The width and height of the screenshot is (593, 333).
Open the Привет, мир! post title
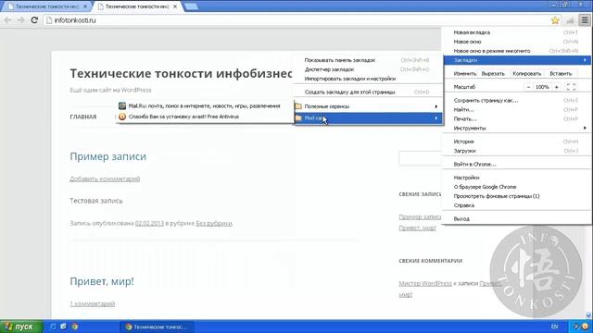(x=102, y=281)
